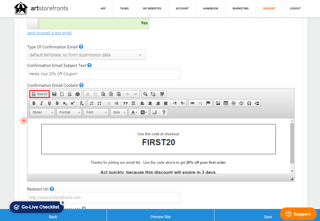Align text right
Screen dimensions: 320x221
tap(158, 103)
